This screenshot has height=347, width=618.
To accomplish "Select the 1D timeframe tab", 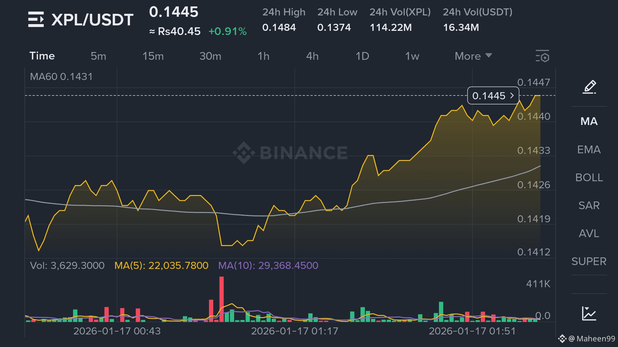I will (362, 56).
